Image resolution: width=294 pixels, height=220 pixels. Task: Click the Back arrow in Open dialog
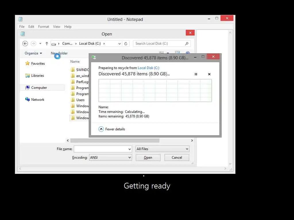pyautogui.click(x=25, y=44)
